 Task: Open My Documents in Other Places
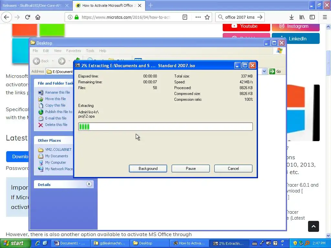tap(57, 156)
